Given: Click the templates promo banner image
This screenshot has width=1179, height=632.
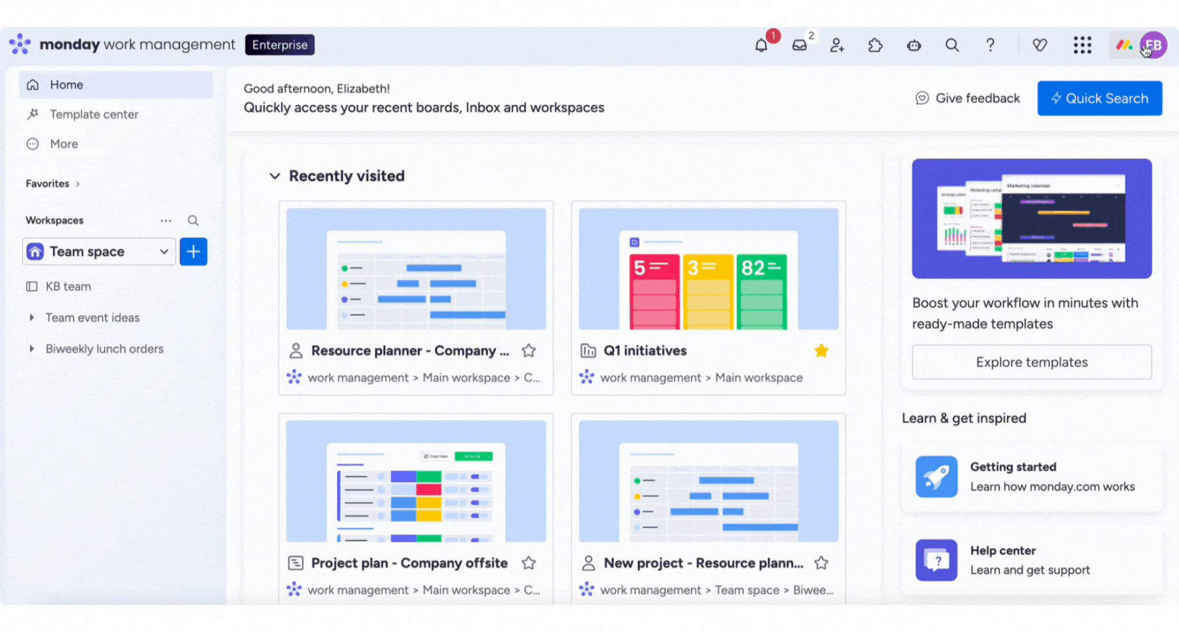Looking at the screenshot, I should 1032,219.
